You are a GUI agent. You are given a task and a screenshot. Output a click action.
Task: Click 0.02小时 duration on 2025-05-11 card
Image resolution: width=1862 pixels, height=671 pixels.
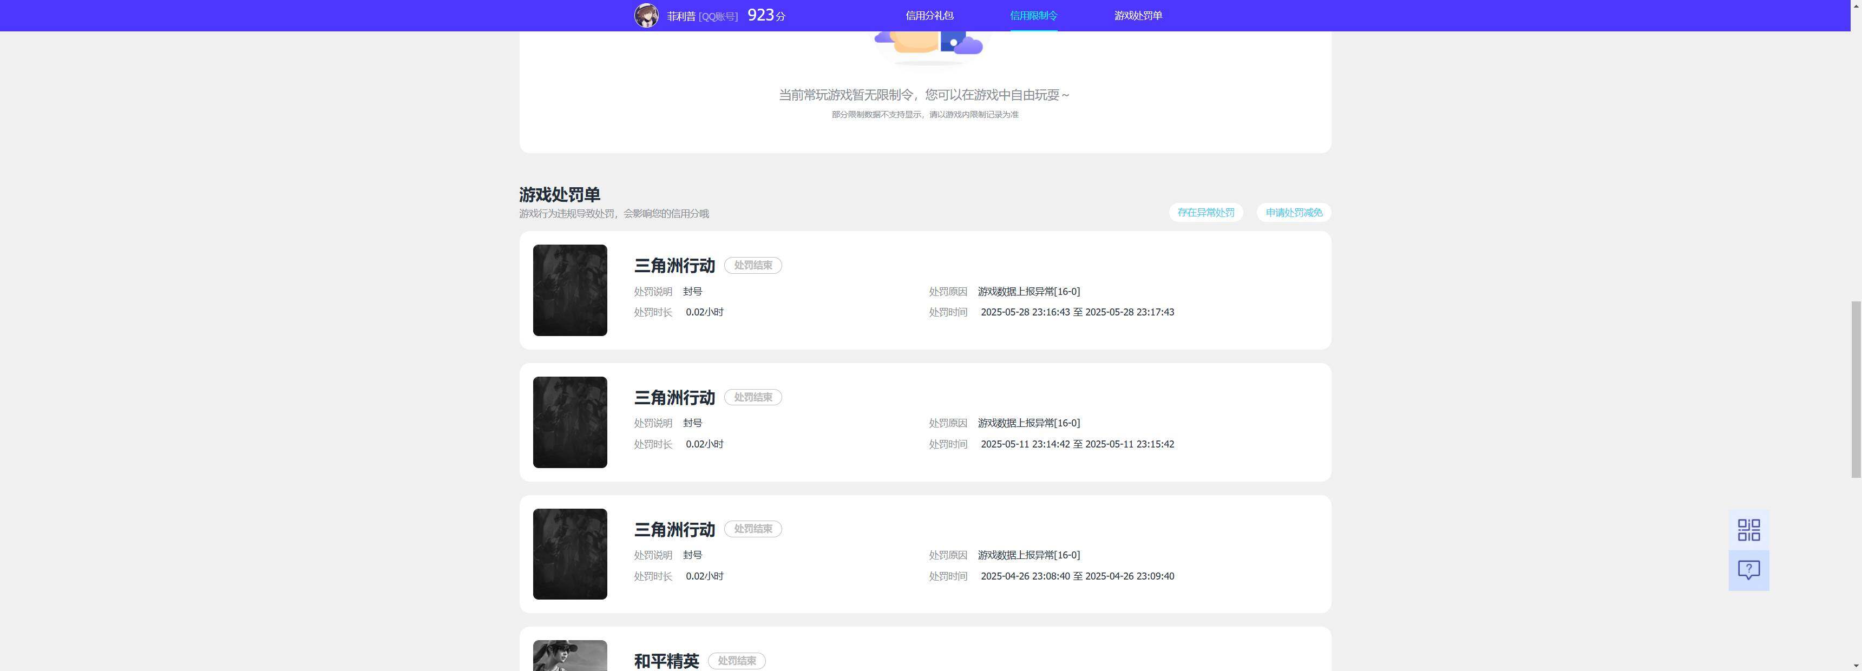point(705,444)
